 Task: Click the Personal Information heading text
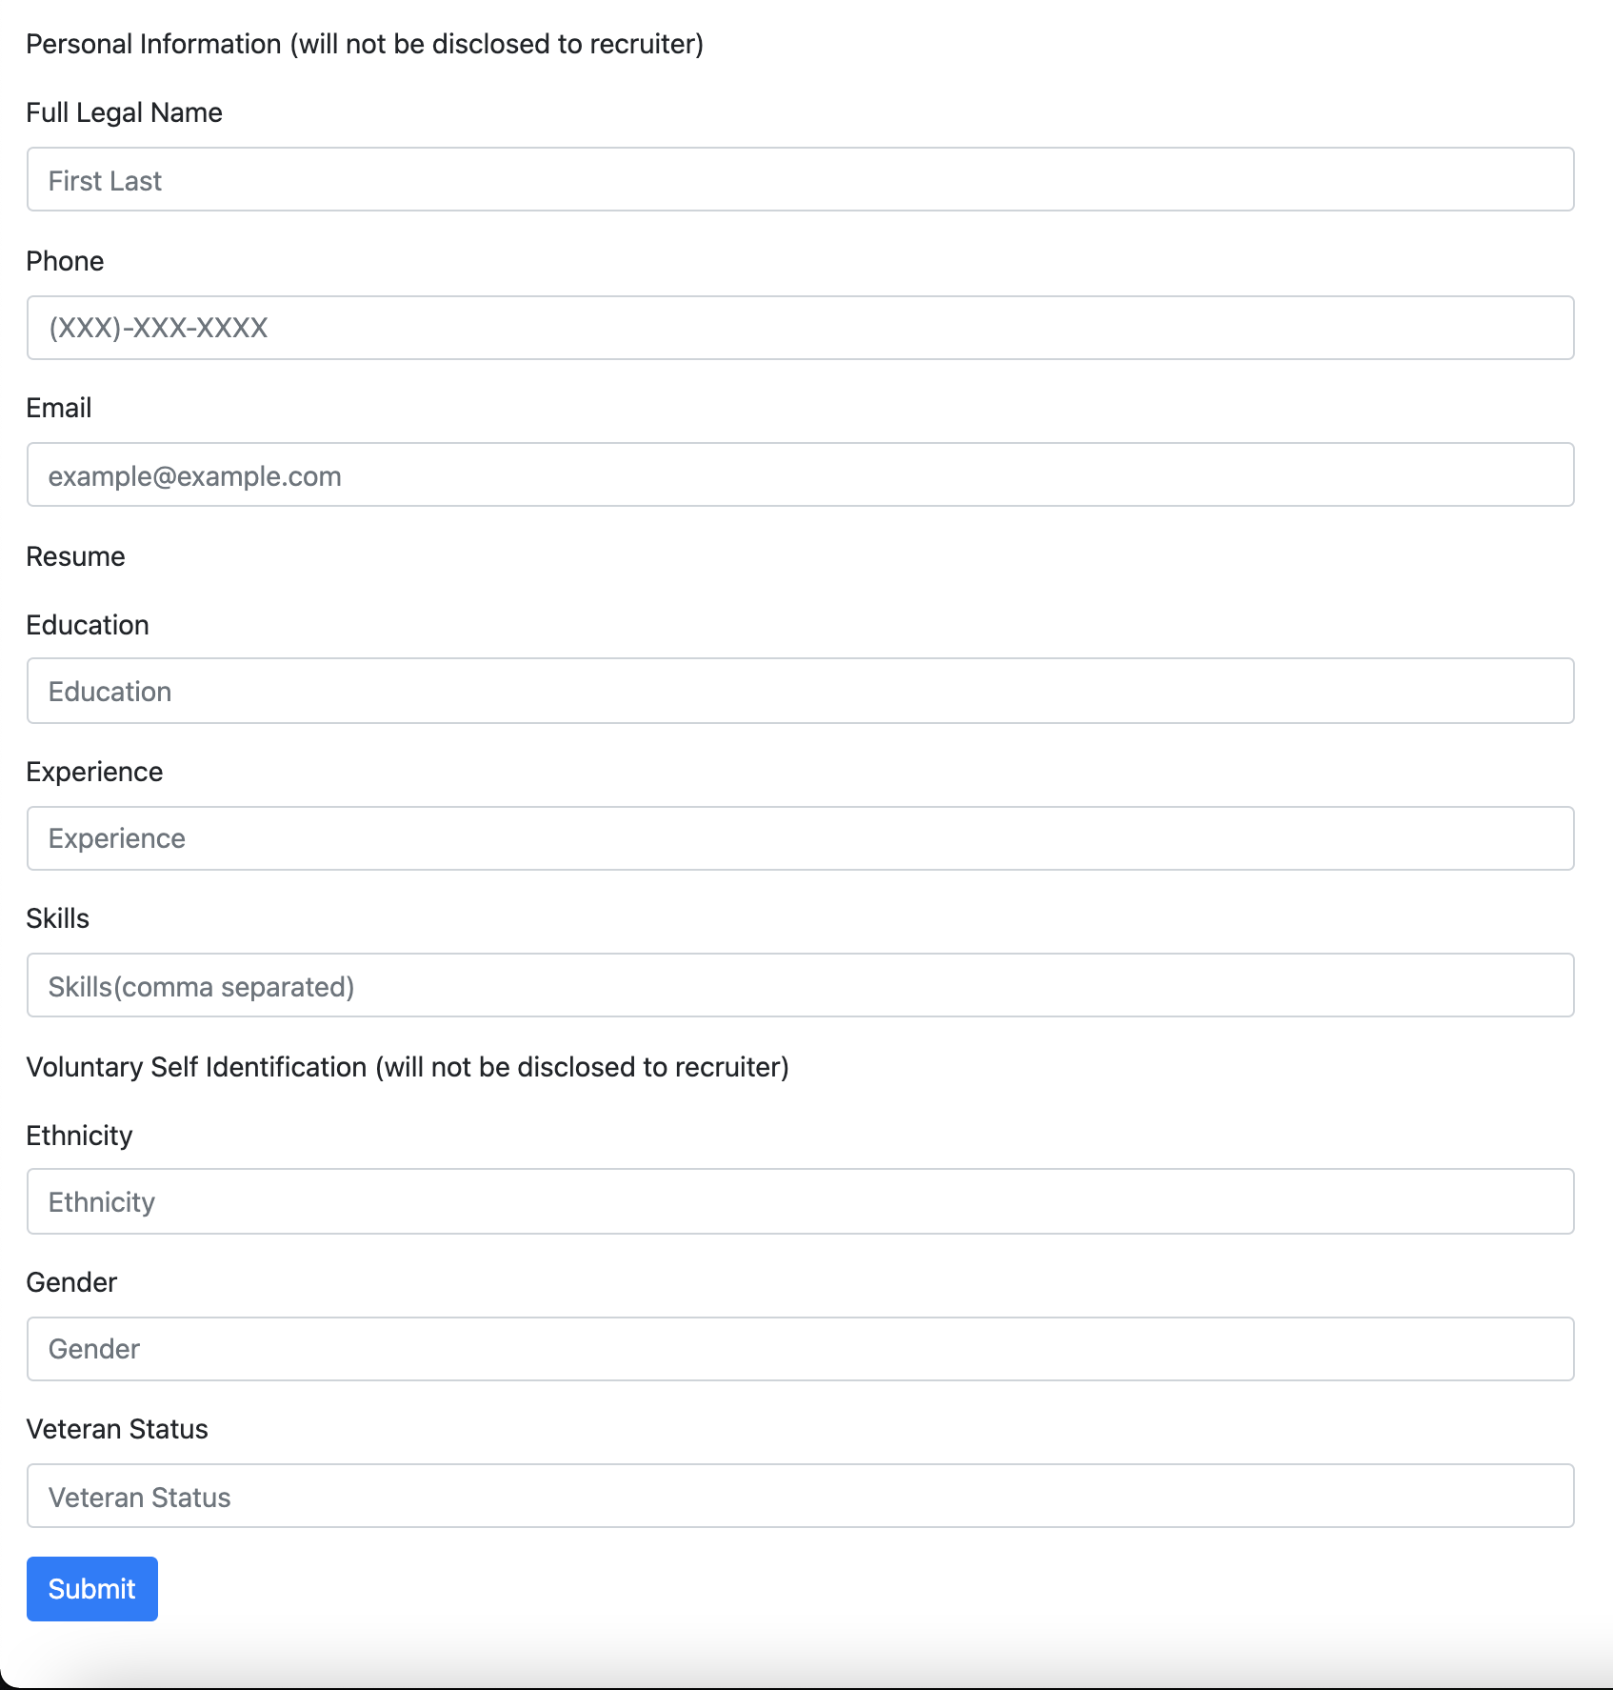365,44
